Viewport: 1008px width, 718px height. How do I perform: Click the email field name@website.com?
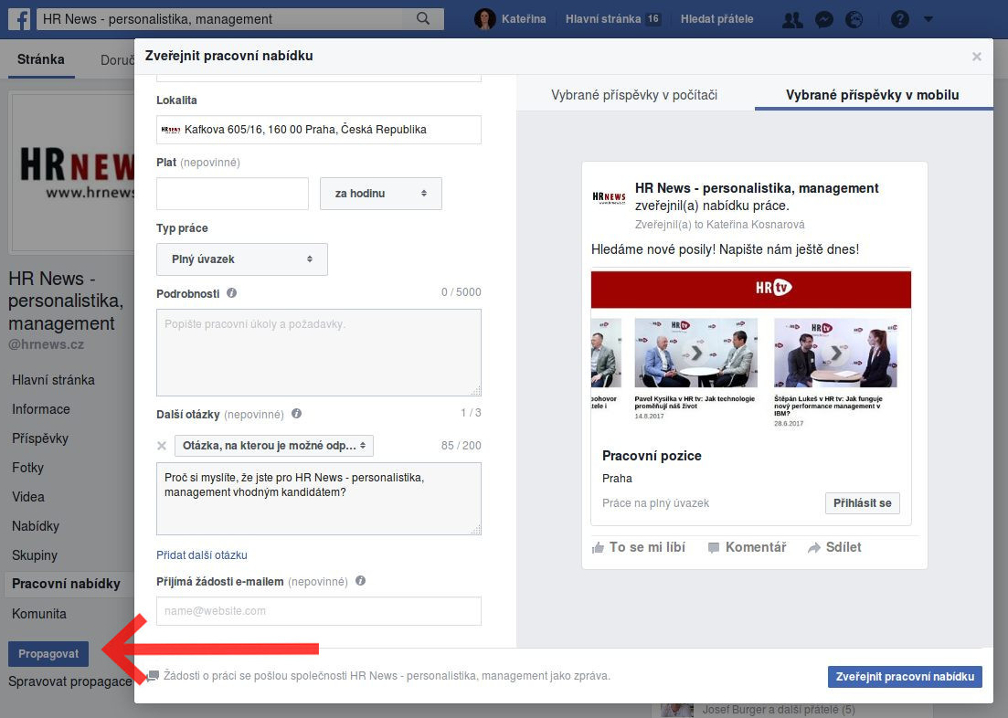pyautogui.click(x=319, y=610)
